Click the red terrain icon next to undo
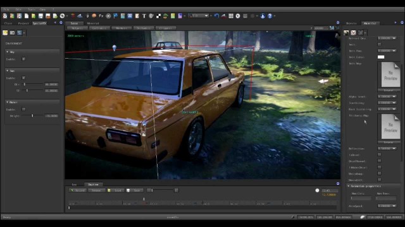The width and height of the screenshot is (405, 227). [x=223, y=16]
